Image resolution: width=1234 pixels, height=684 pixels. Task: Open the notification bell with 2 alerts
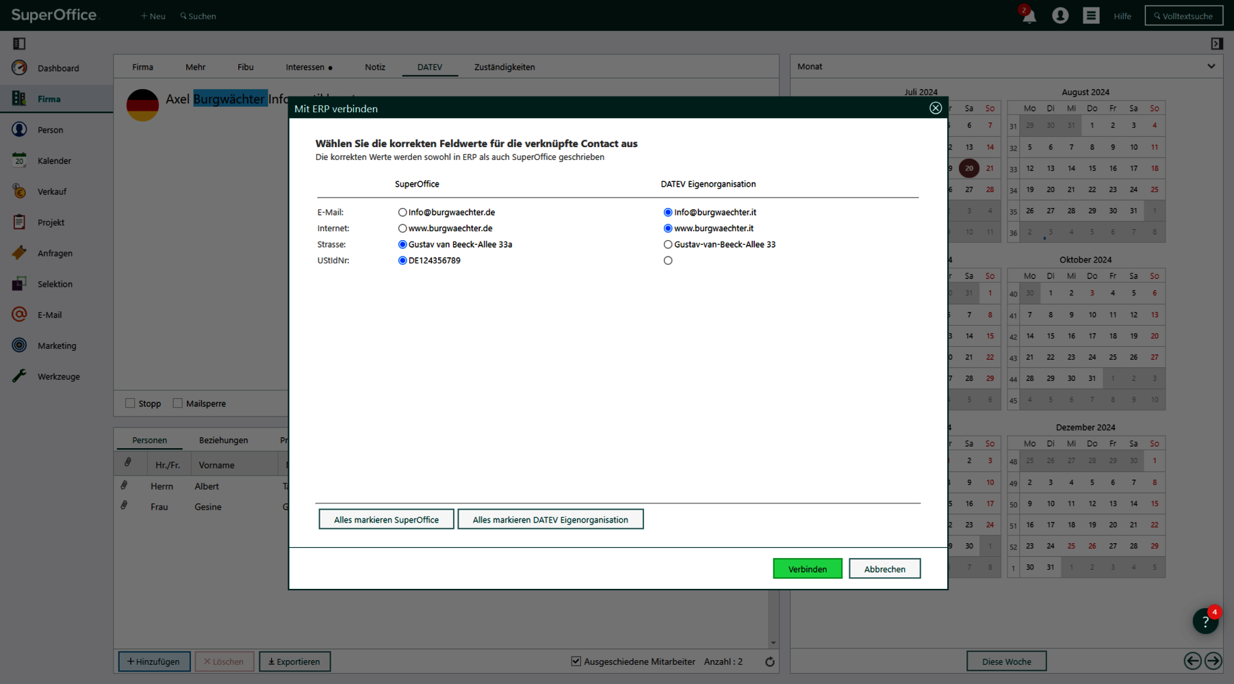pos(1029,15)
